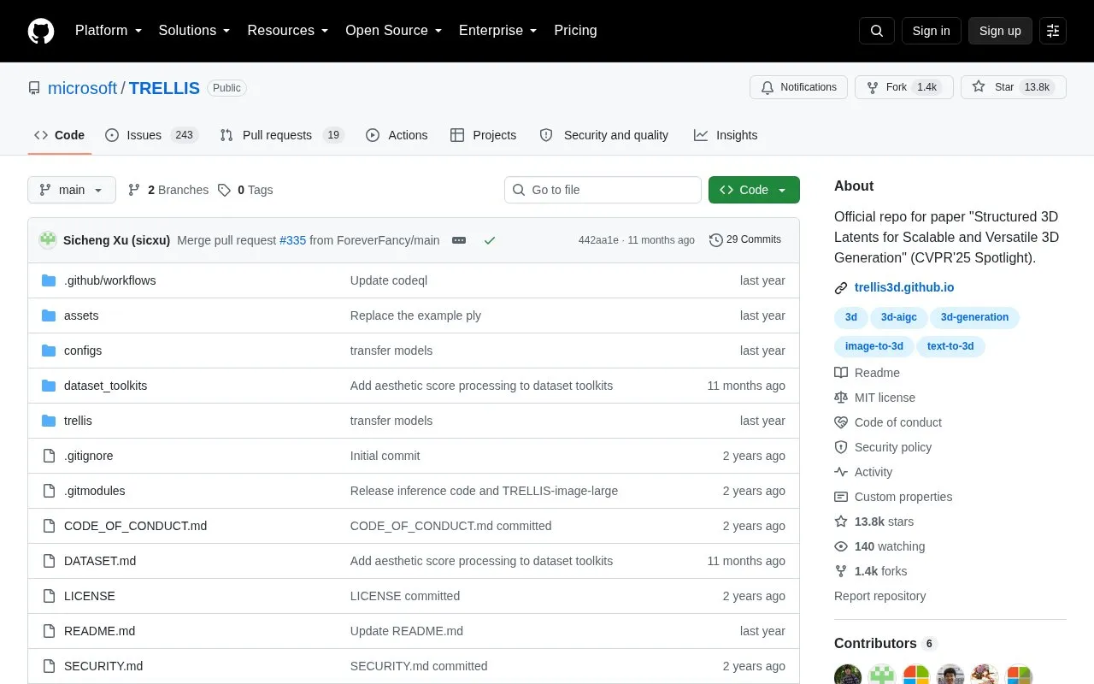This screenshot has width=1094, height=684.
Task: Select the 3d-aigc topic tag
Action: point(898,317)
